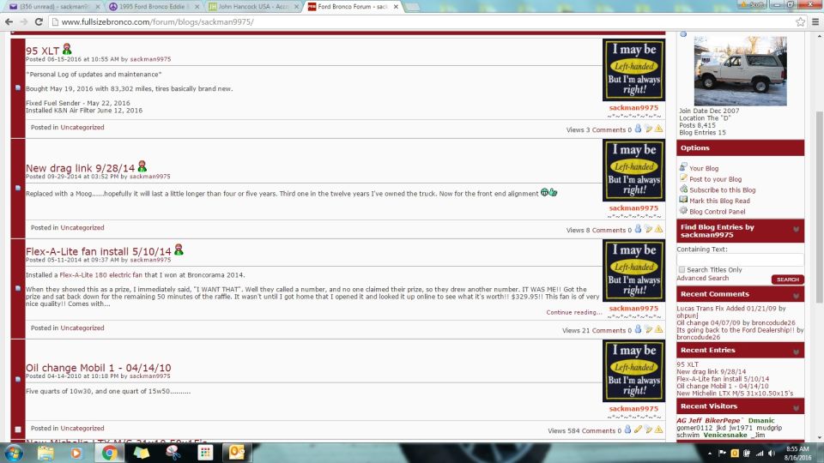This screenshot has height=463, width=824.
Task: Click the Containing Text search field
Action: pos(740,259)
